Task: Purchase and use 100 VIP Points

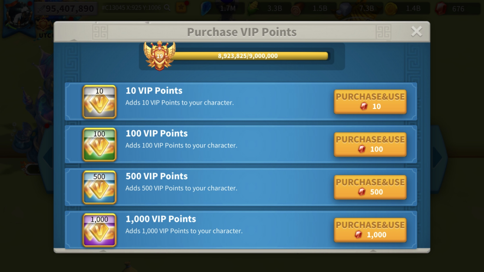Action: tap(370, 144)
